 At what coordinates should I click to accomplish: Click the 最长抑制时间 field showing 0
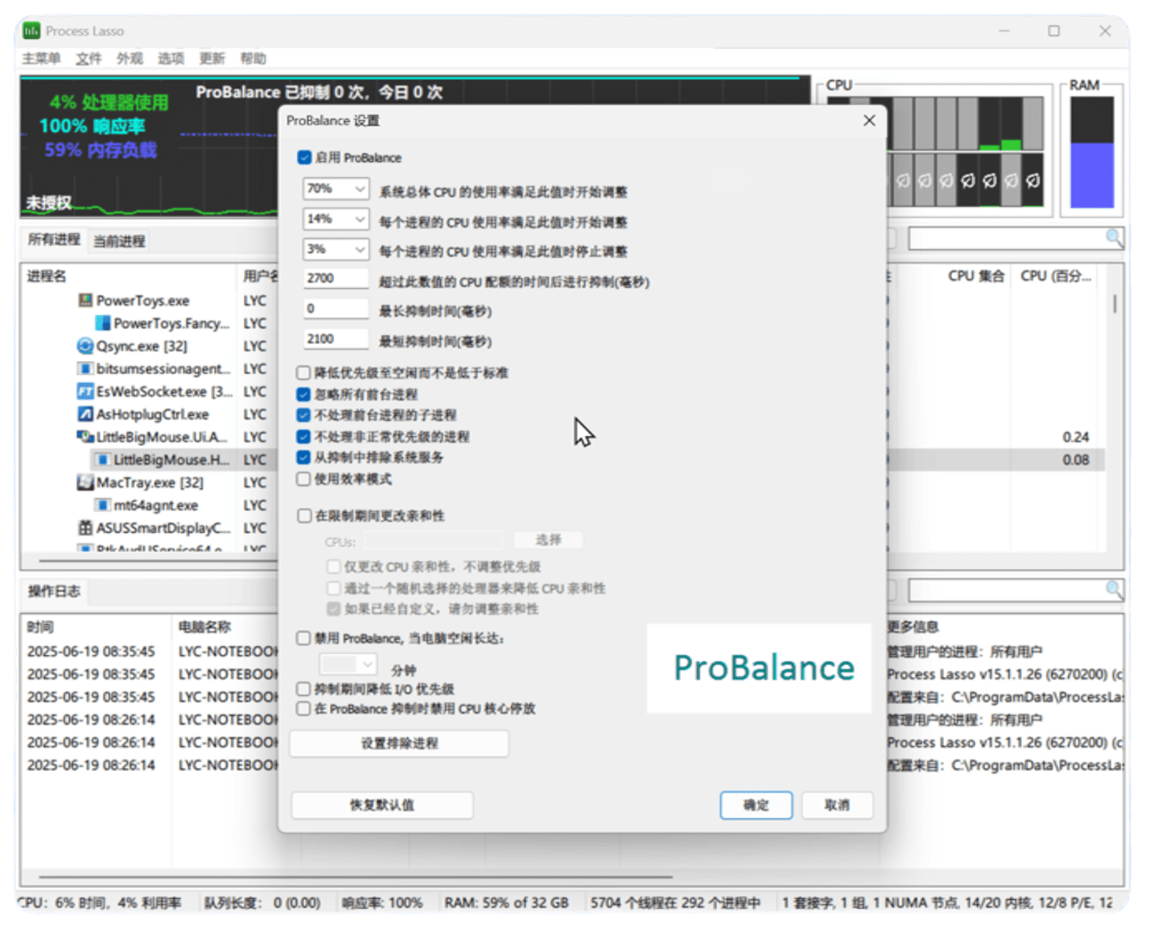pos(336,309)
